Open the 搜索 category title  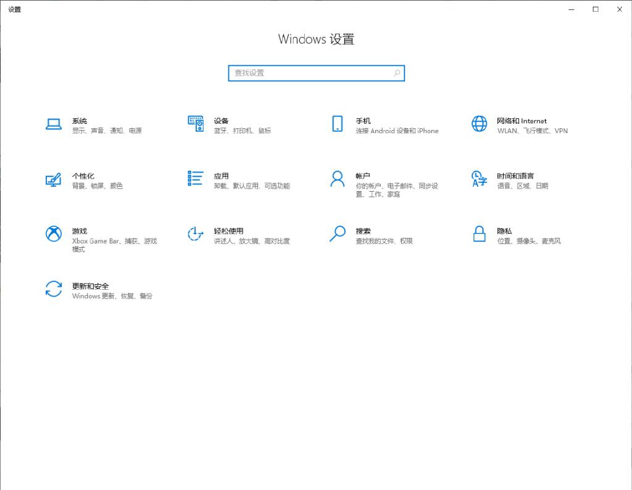363,231
